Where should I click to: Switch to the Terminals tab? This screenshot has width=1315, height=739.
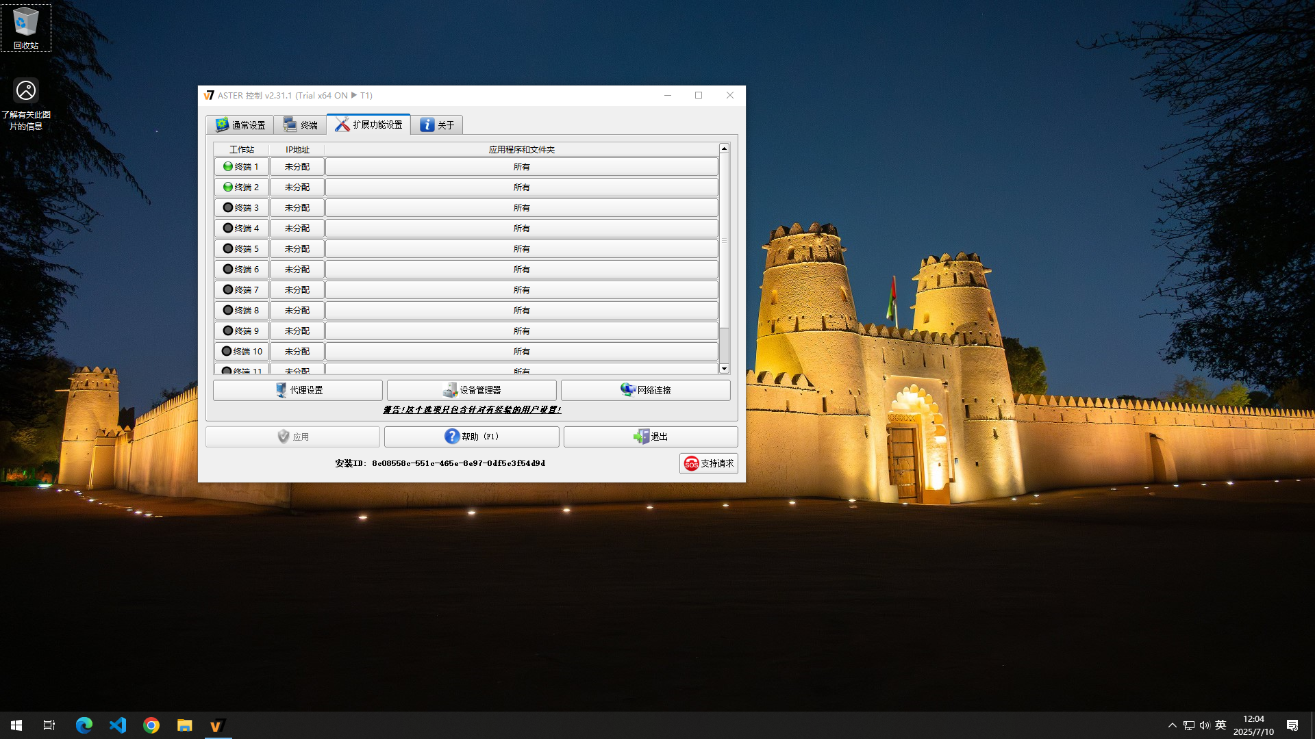click(x=300, y=125)
